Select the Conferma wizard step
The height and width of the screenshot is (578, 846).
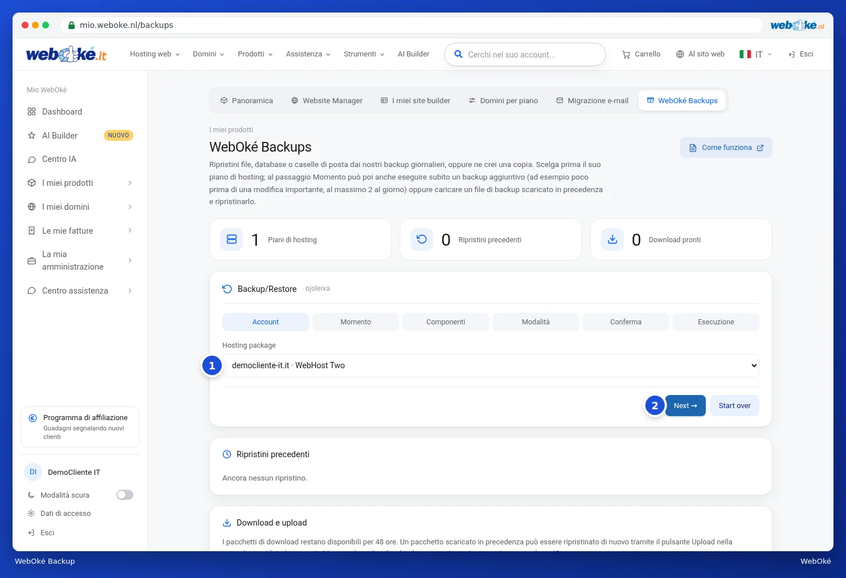(626, 322)
